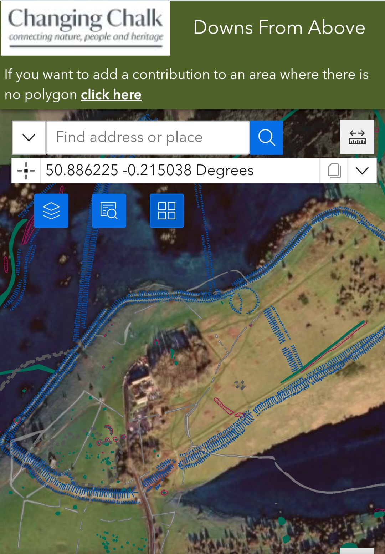Screen dimensions: 385x554
Task: Select the red elongated polygon near map centre
Action: [224, 406]
